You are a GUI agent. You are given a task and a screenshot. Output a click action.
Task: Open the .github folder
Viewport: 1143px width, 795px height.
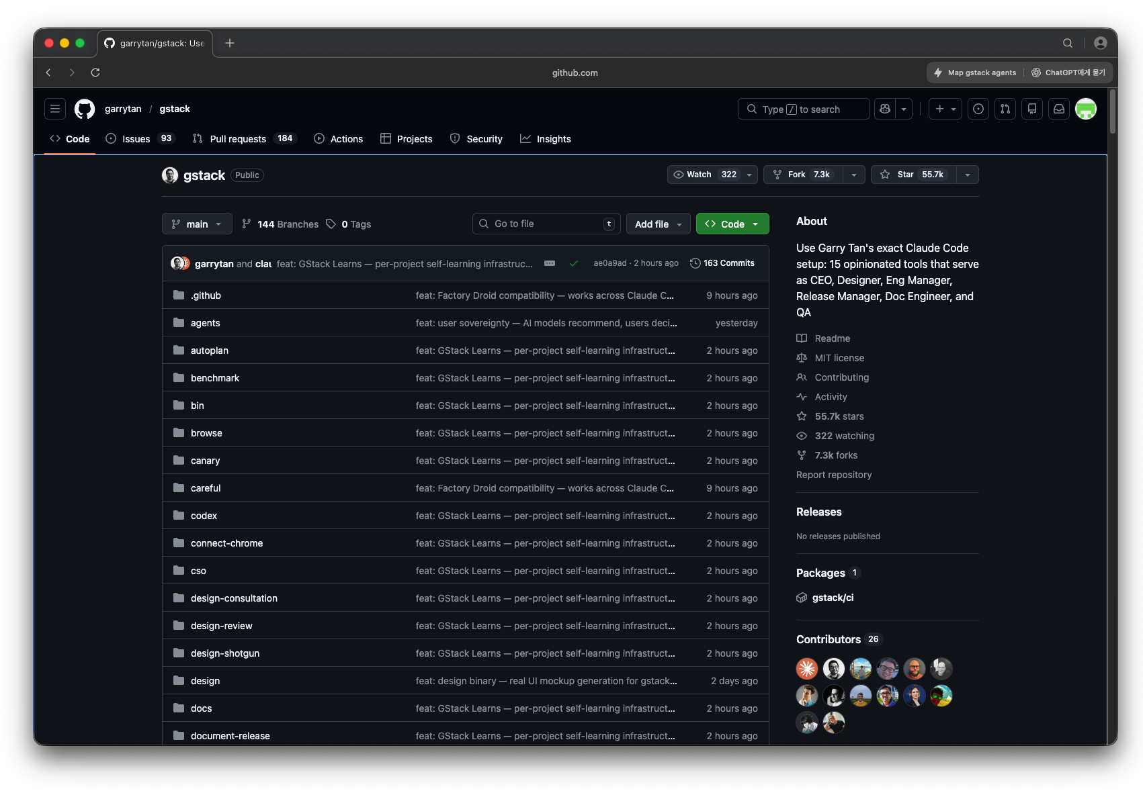(206, 295)
